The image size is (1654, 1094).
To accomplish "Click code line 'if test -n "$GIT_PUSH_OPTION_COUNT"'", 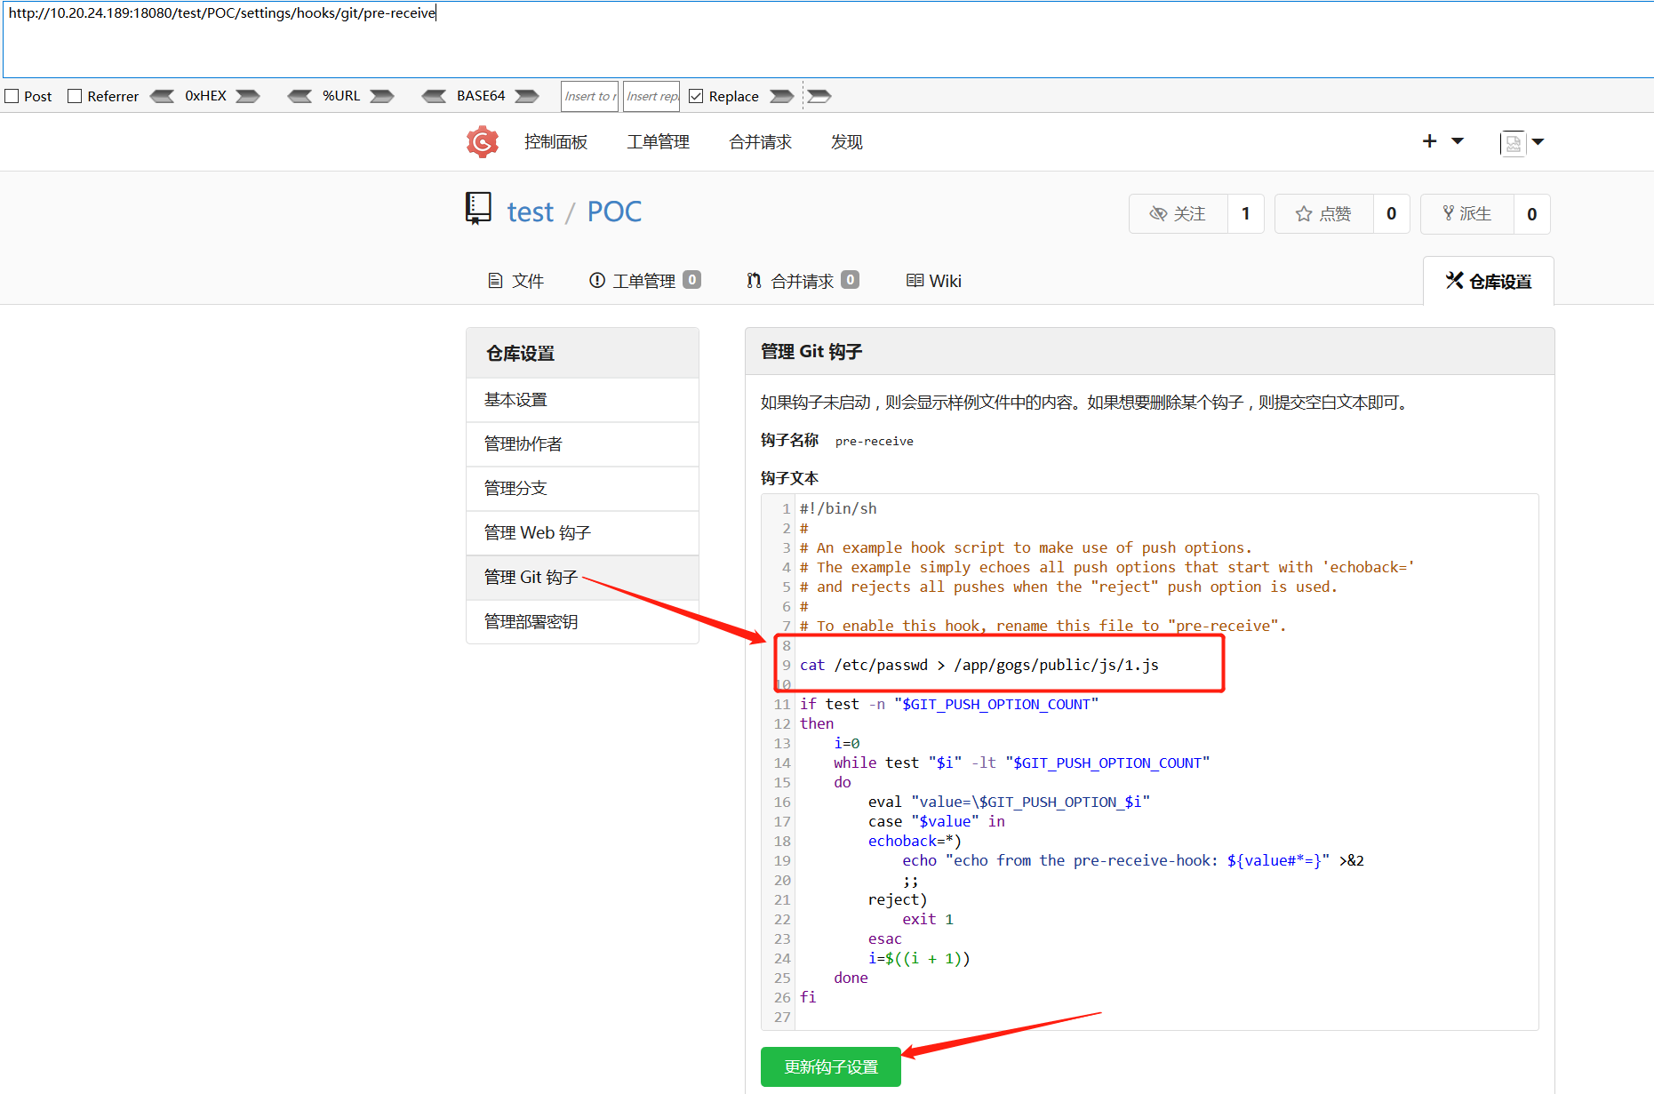I will point(949,704).
